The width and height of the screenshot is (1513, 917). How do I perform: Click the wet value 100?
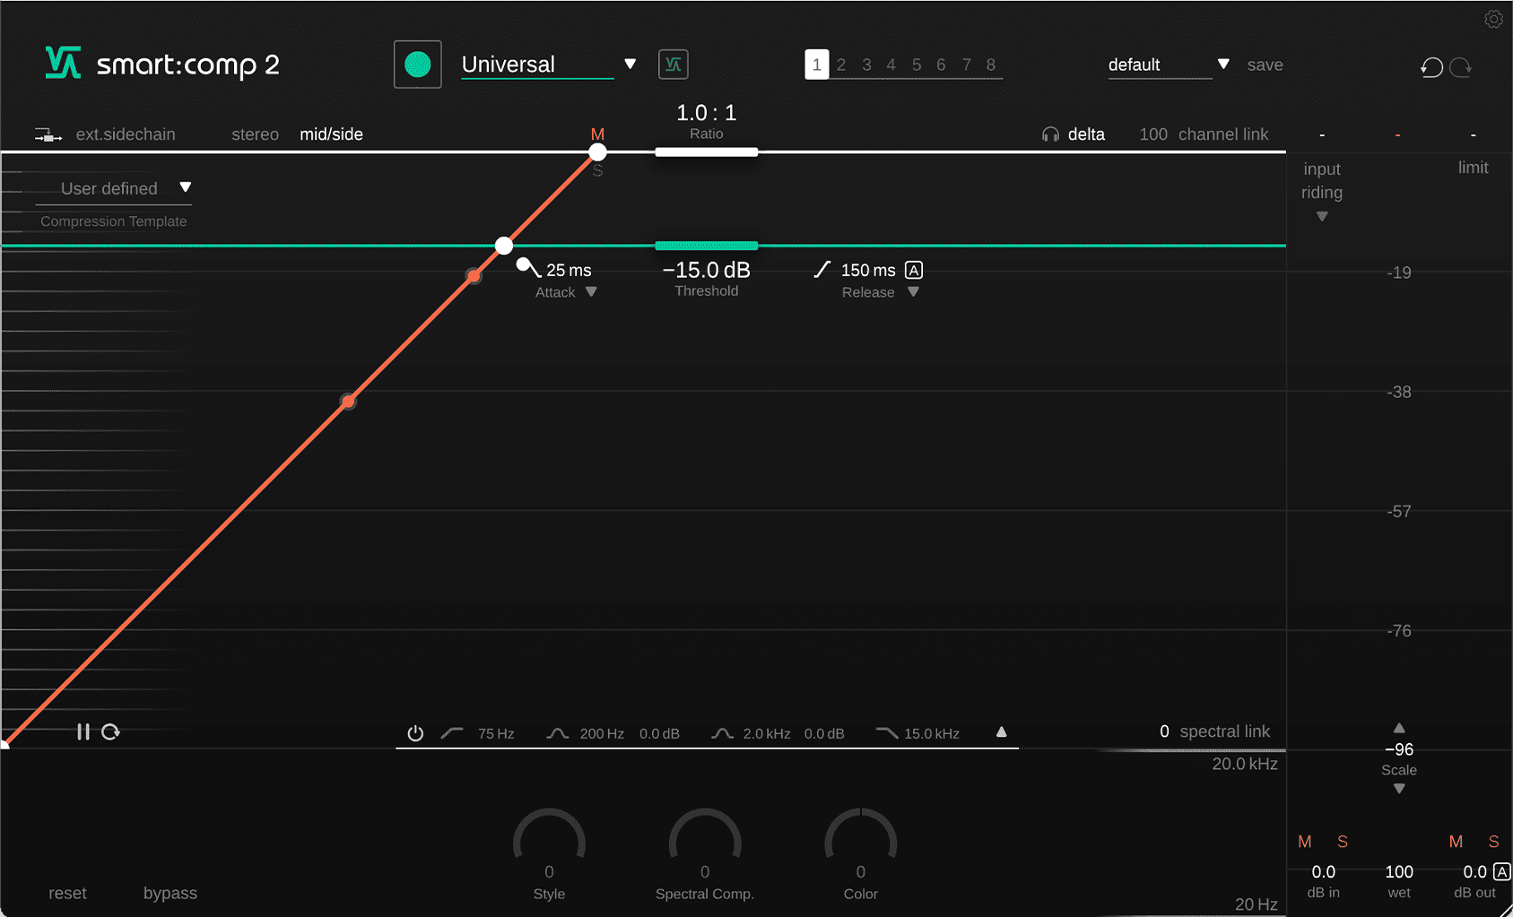tap(1399, 871)
